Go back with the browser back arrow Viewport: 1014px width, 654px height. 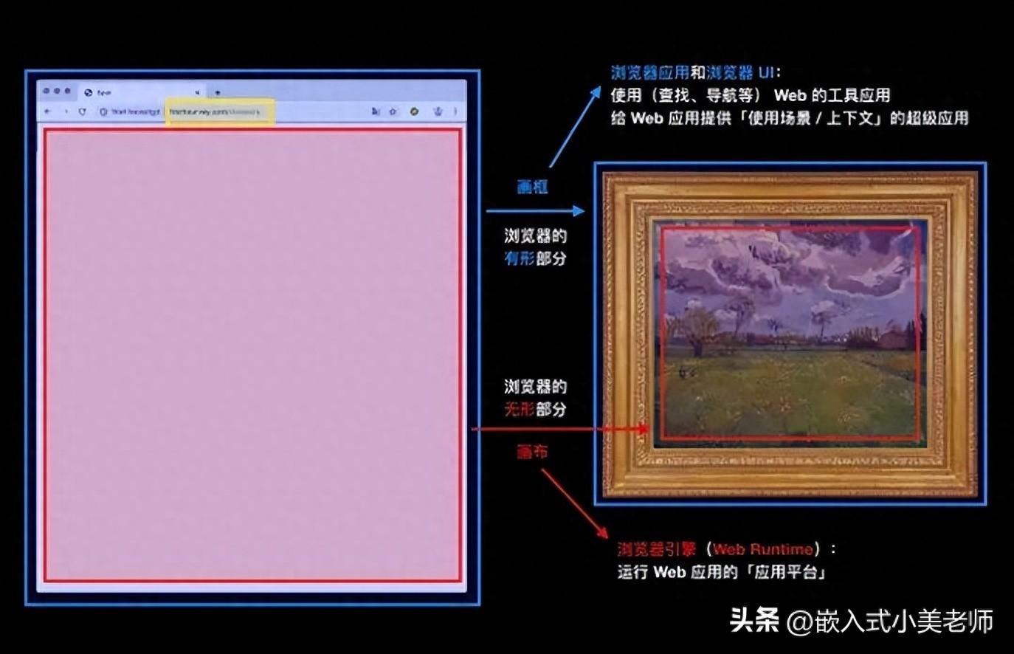(x=48, y=111)
